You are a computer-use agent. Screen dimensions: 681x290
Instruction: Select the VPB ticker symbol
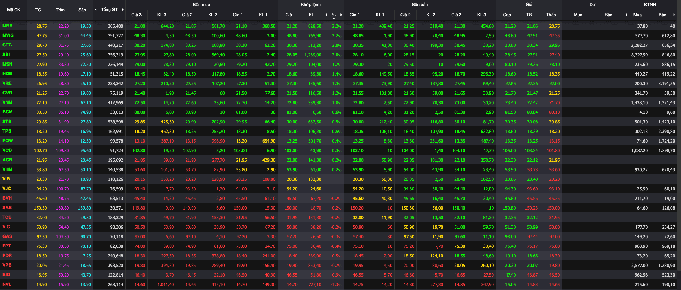point(7,265)
